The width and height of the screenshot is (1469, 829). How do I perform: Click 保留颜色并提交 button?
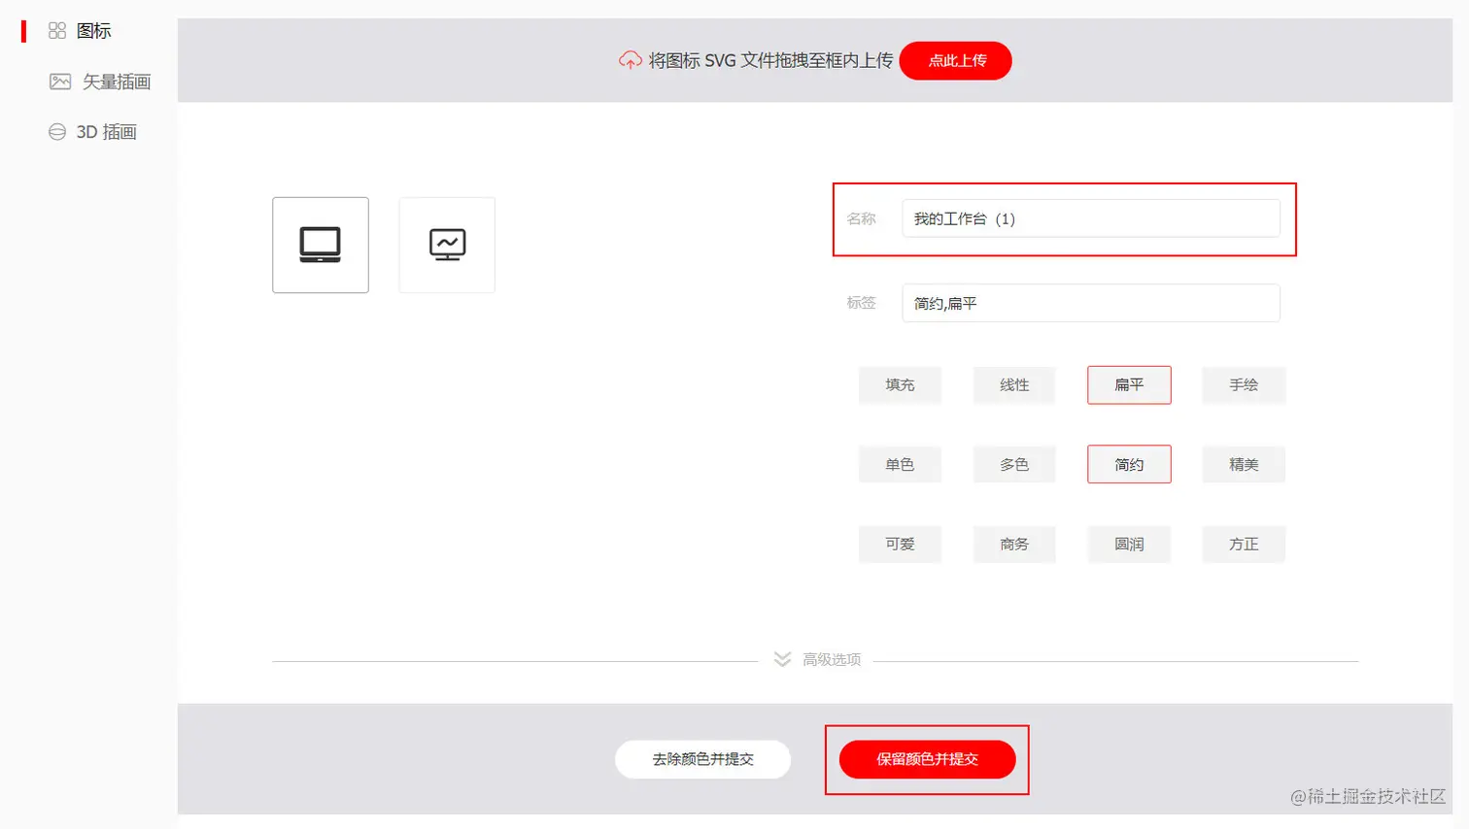(927, 759)
